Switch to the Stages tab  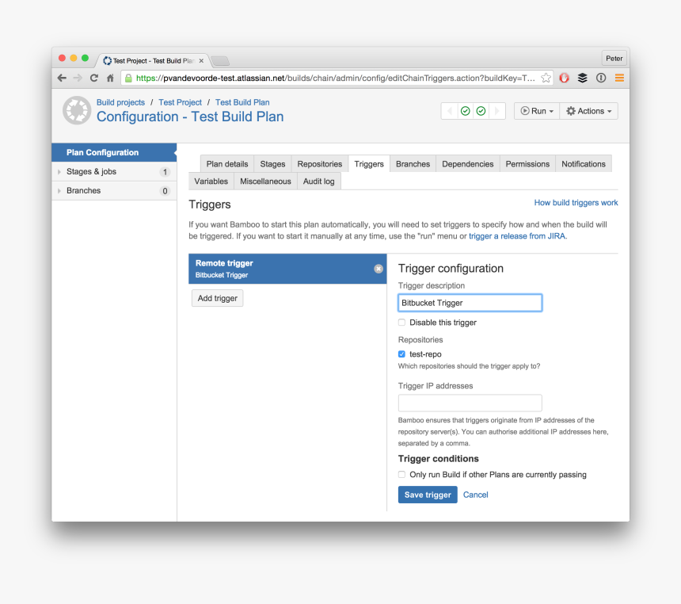click(272, 164)
